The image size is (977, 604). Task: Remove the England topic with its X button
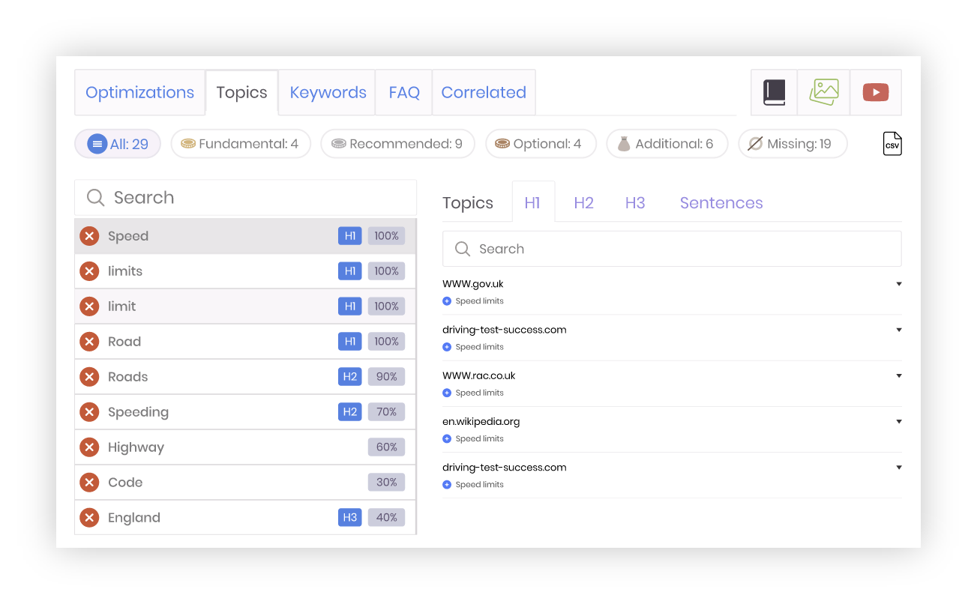coord(89,517)
